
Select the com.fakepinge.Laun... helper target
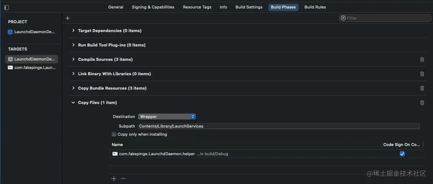[32, 67]
